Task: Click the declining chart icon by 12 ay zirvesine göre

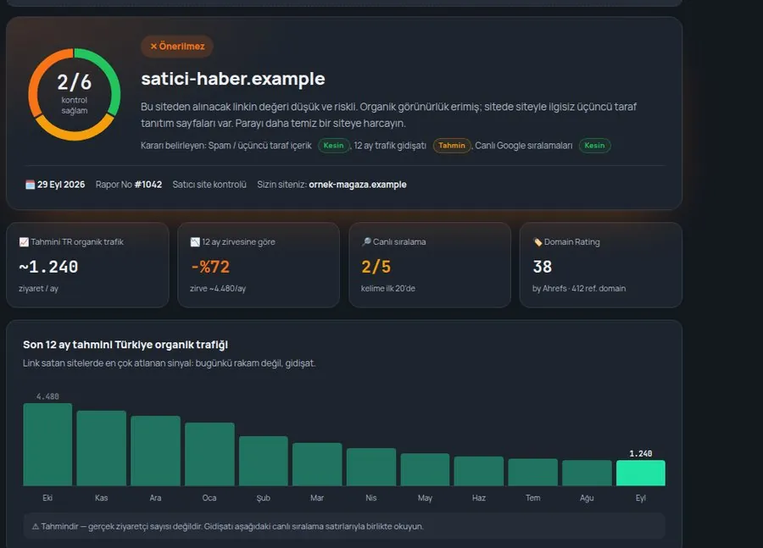Action: tap(195, 242)
